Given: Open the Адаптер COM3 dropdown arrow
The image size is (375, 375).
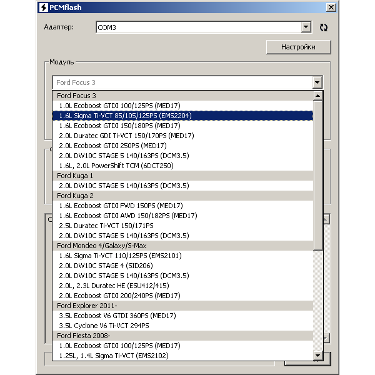Looking at the screenshot, I should coord(306,27).
